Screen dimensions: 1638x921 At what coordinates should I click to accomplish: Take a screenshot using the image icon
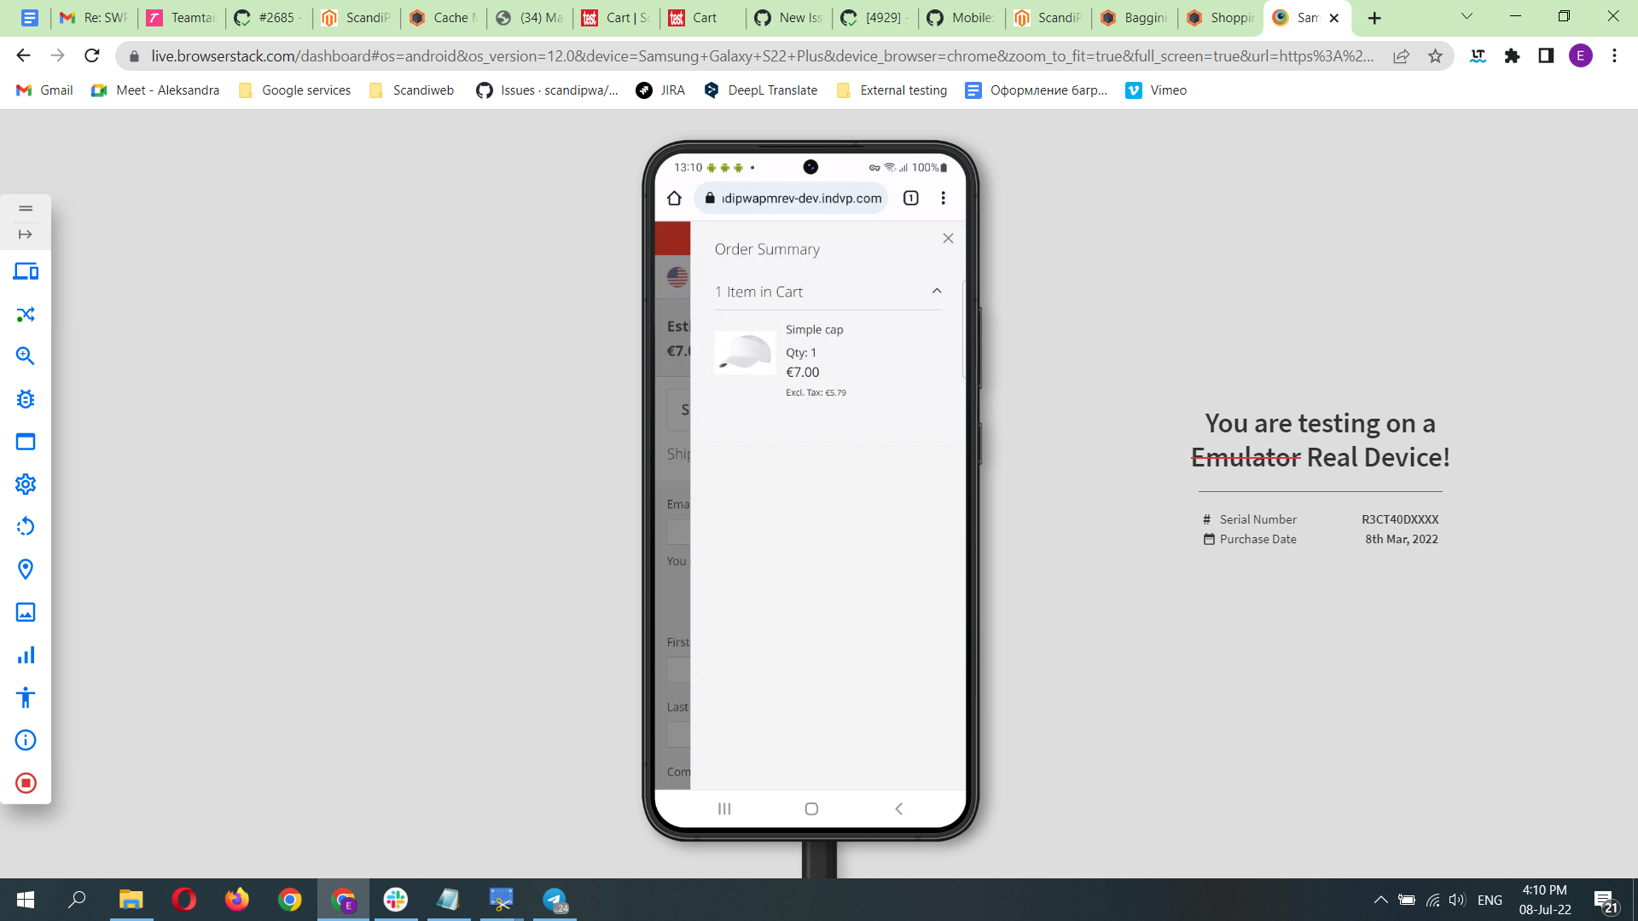[x=26, y=611]
